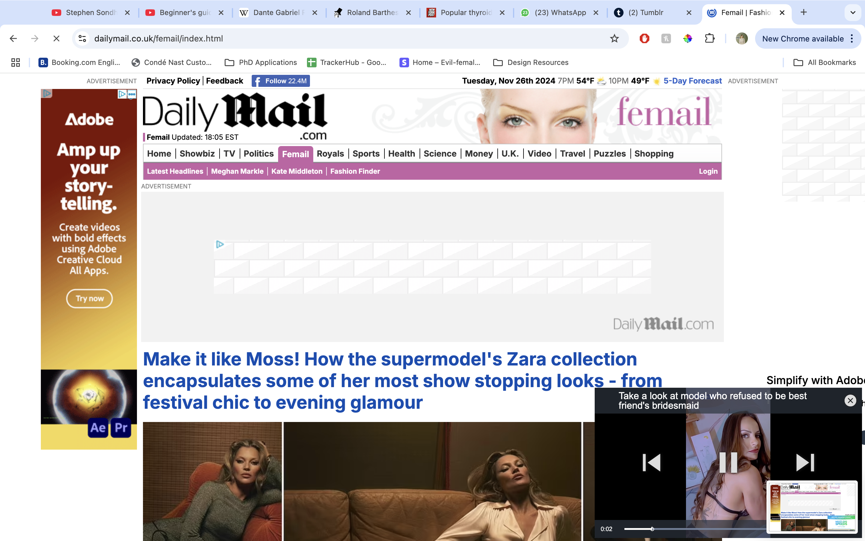This screenshot has width=865, height=541.
Task: Open the color wheel extension icon
Action: (x=688, y=39)
